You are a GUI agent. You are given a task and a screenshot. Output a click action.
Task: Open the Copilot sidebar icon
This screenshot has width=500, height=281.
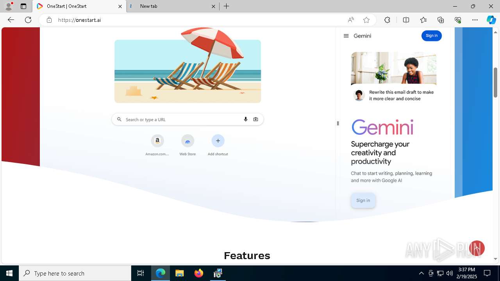pyautogui.click(x=491, y=20)
